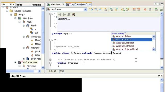Switch to the Main.java editor tab
Screen dimensions: 165x92
point(55,4)
